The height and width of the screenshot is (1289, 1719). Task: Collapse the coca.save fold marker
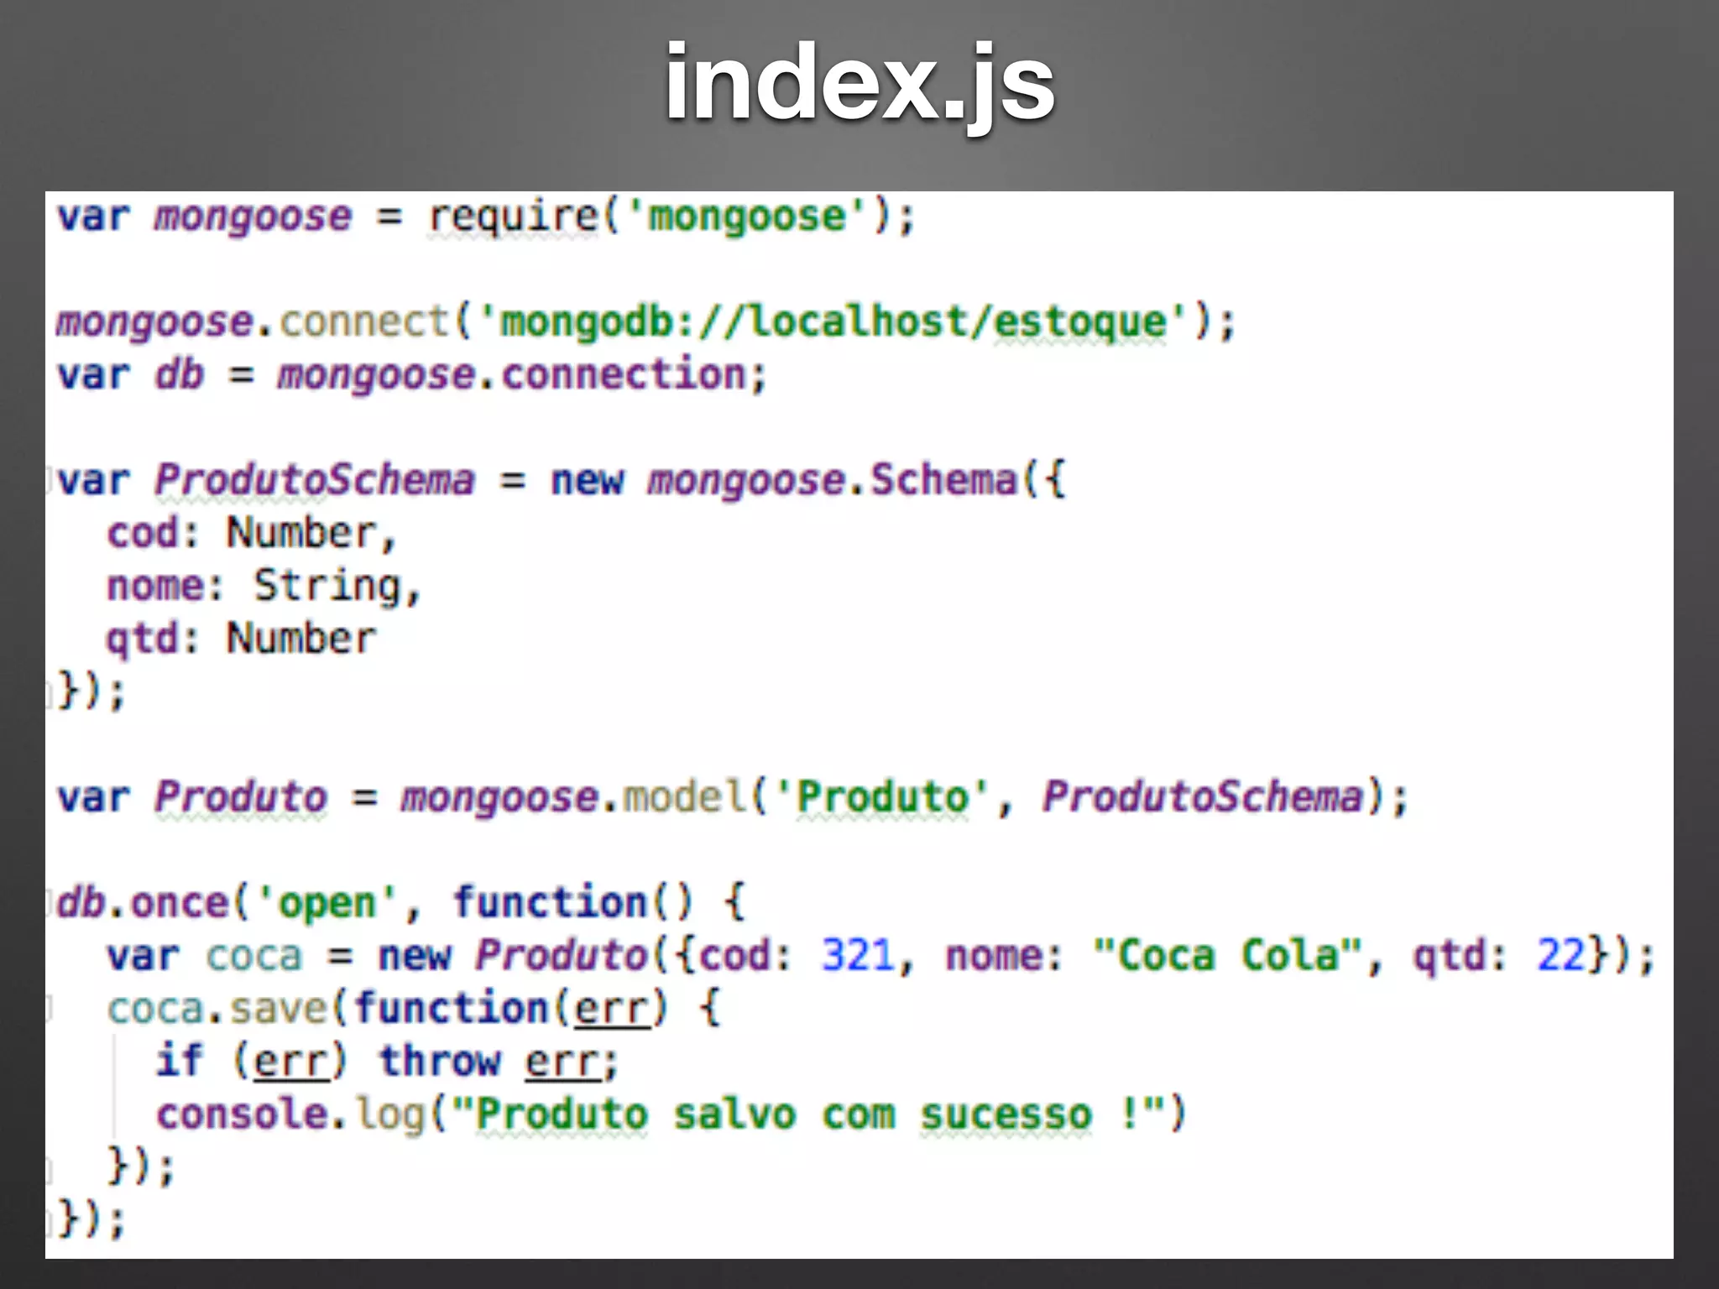pos(50,1009)
